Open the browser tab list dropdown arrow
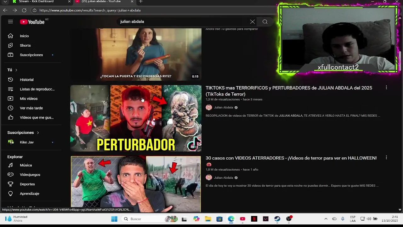403x227 pixels. click(x=5, y=2)
